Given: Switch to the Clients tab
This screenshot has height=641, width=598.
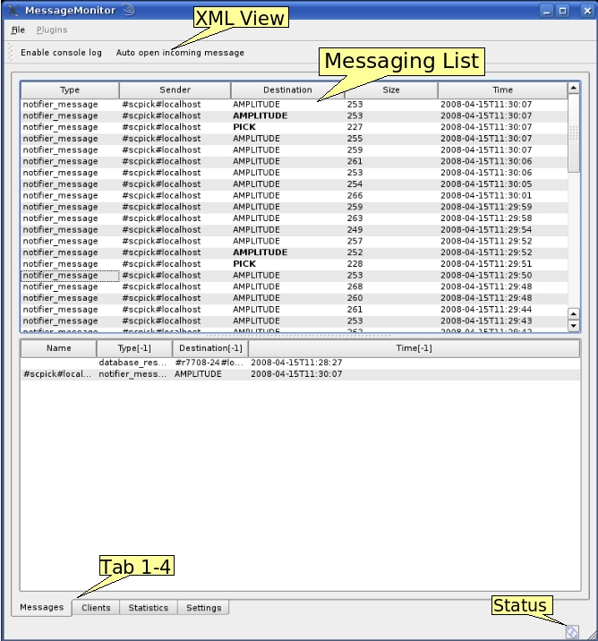Looking at the screenshot, I should click(x=96, y=608).
